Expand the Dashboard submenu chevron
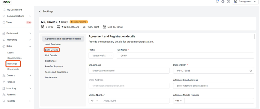The height and width of the screenshot is (109, 260). (x=30, y=33)
